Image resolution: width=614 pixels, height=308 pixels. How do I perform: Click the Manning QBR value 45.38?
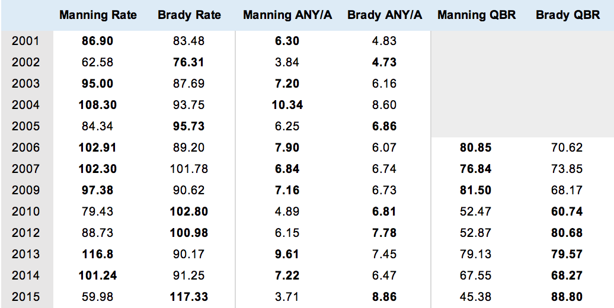tap(476, 297)
